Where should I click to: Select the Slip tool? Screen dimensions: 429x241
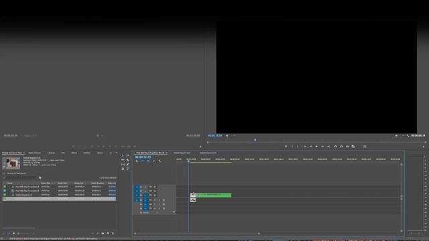pos(123,165)
